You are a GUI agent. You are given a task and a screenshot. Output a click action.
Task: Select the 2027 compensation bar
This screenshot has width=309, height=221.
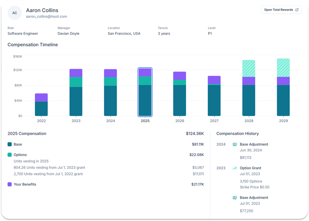click(x=214, y=96)
